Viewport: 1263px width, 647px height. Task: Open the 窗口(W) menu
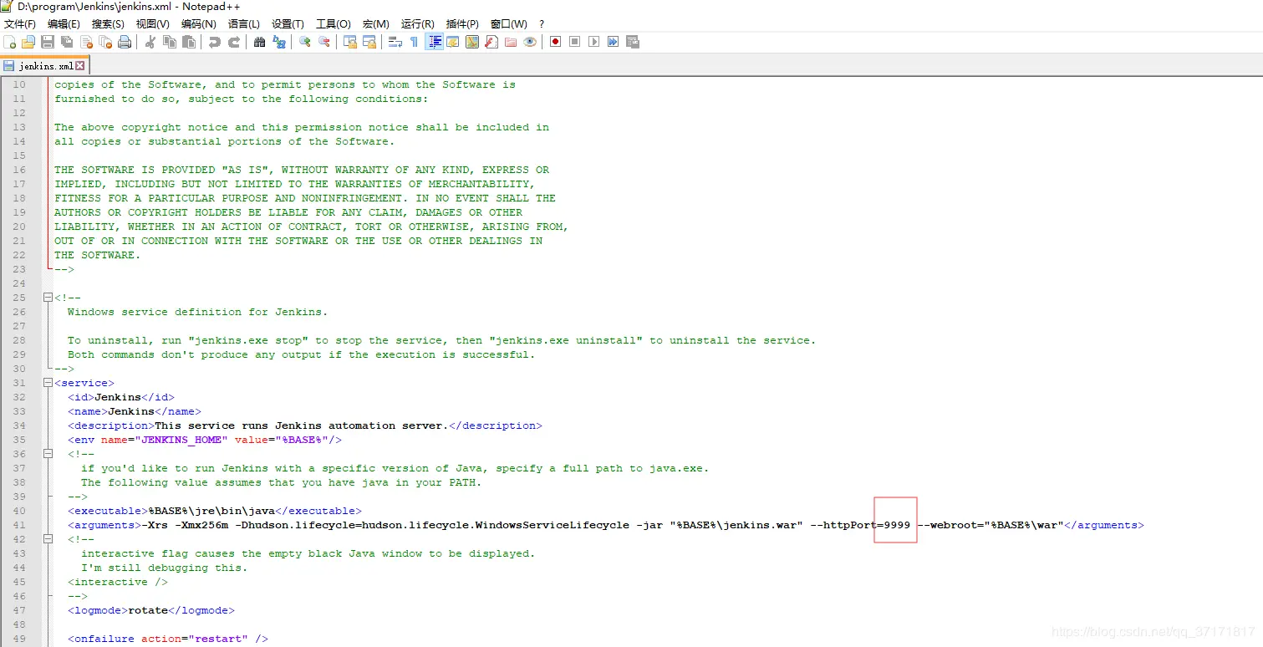[x=508, y=23]
